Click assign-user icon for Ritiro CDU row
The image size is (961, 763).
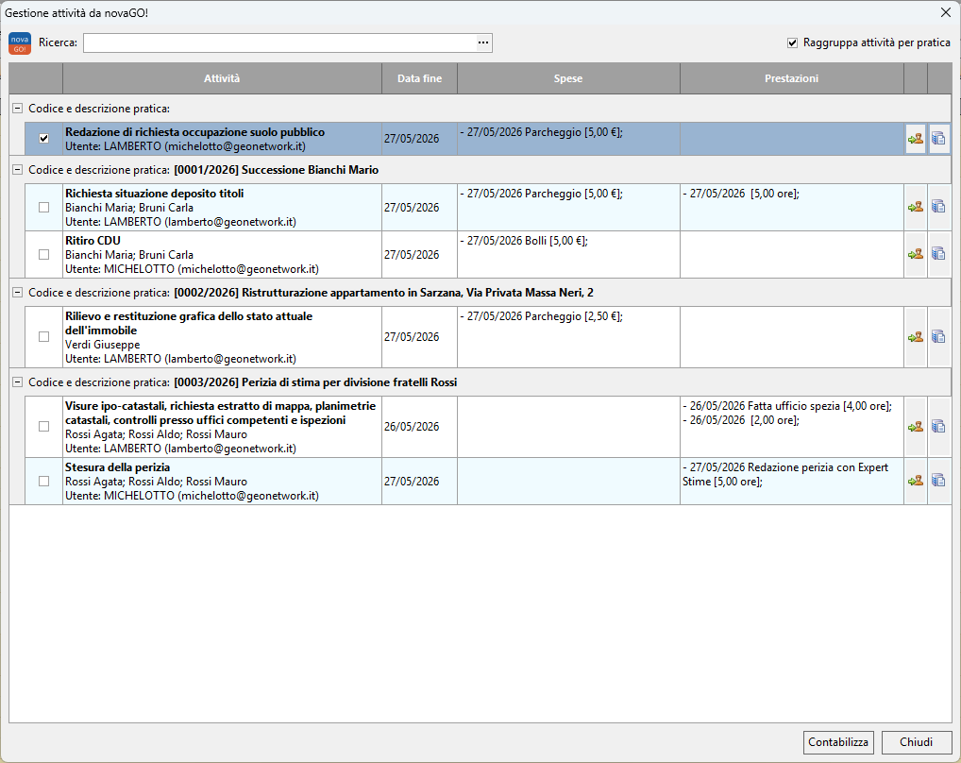point(916,254)
